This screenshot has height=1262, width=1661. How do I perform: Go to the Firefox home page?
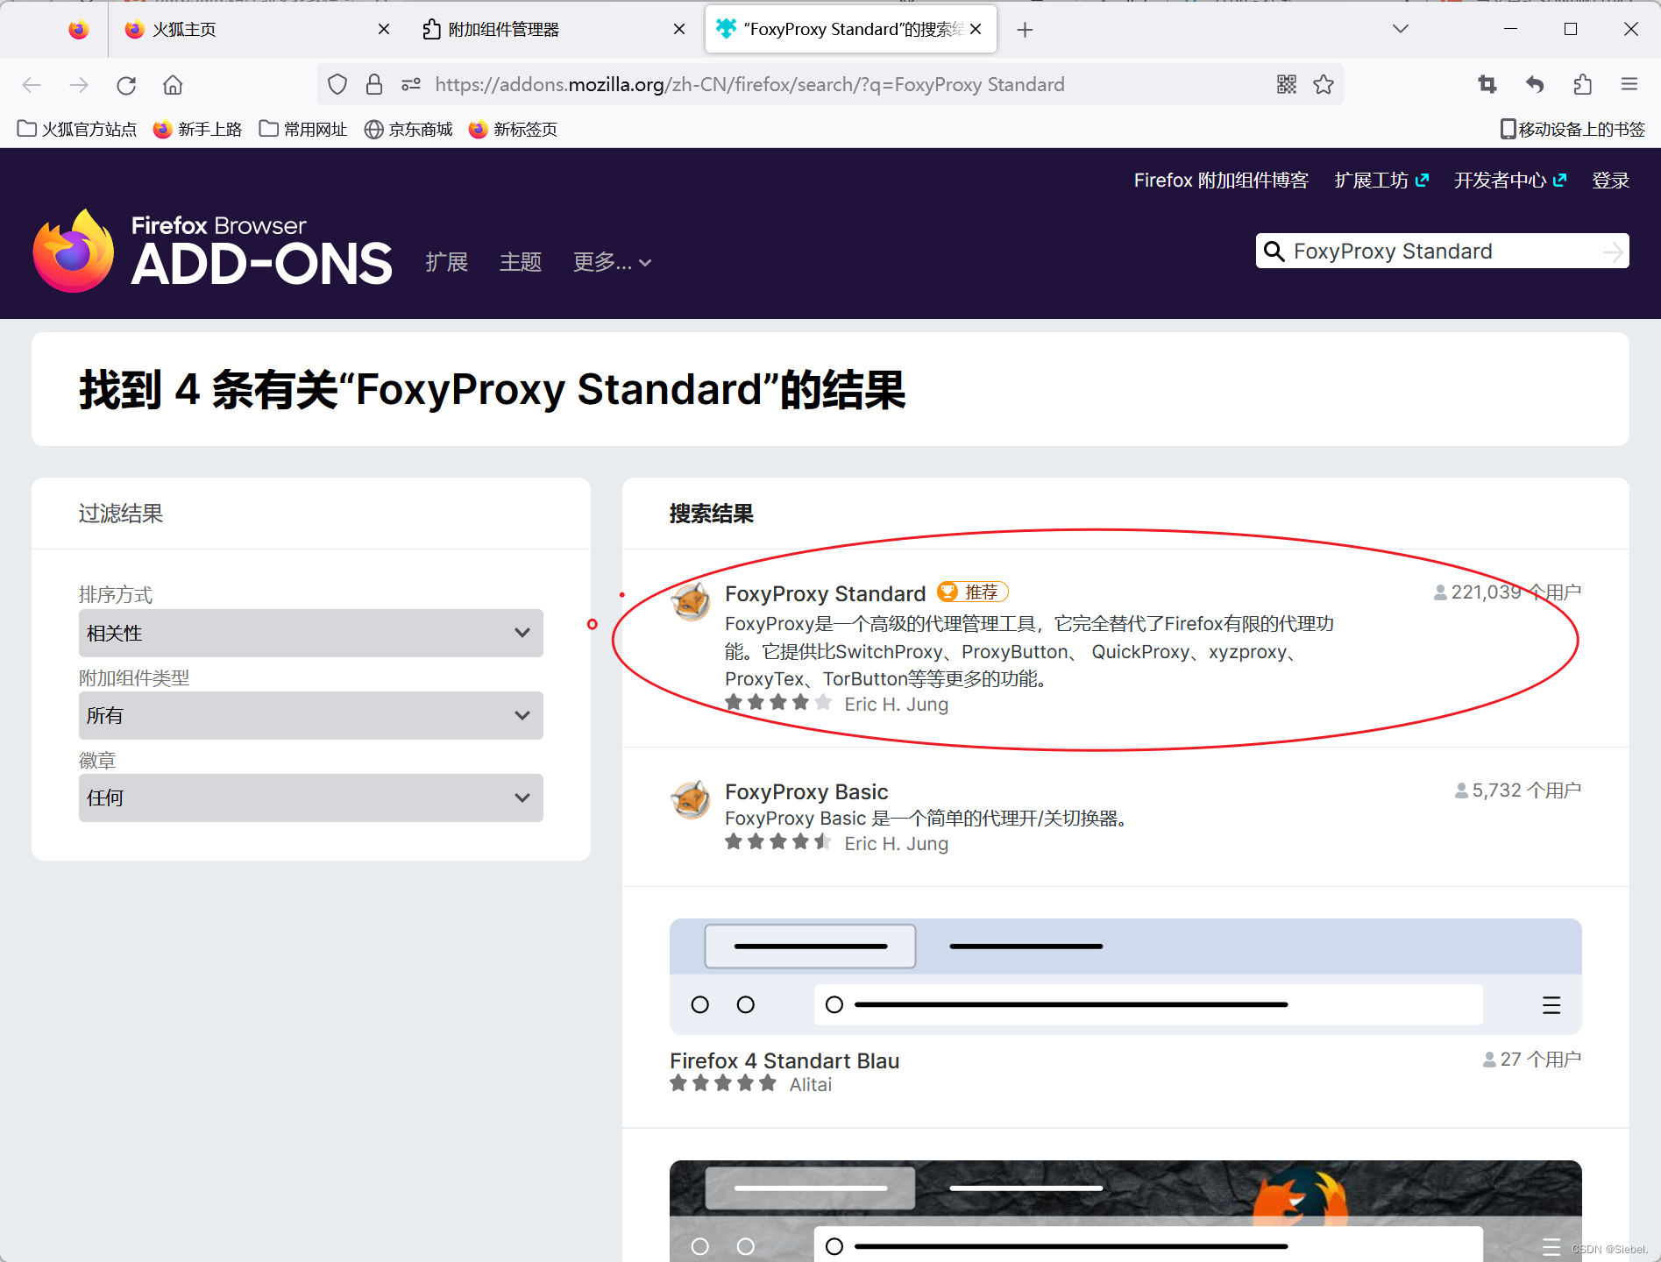click(173, 85)
